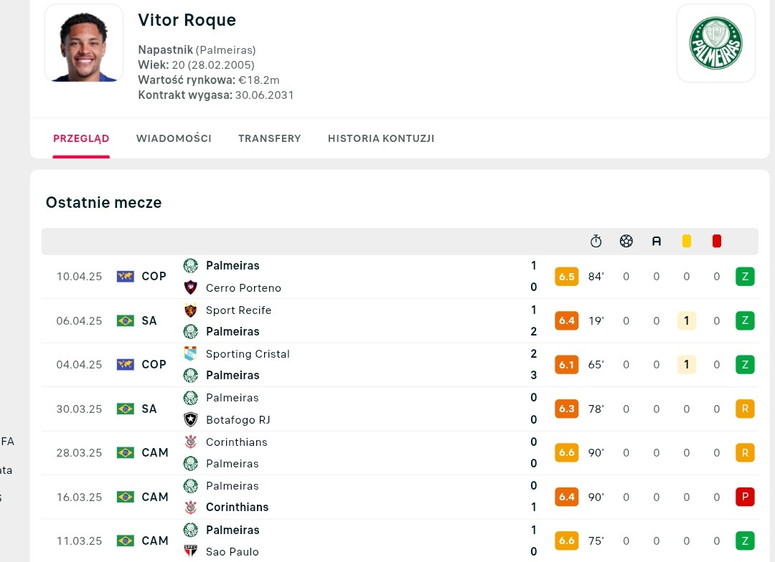Viewport: 775px width, 562px height.
Task: Click the assists 'A' column icon
Action: click(657, 241)
